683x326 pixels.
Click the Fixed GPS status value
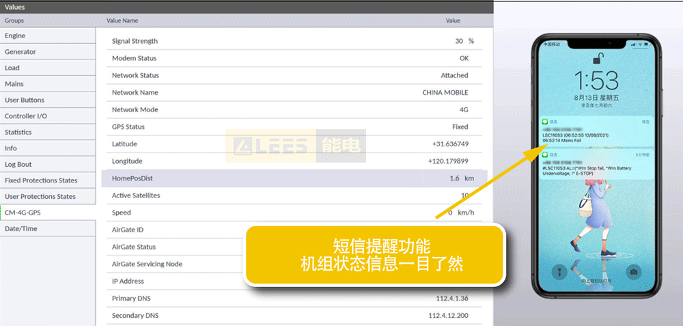[x=460, y=127]
